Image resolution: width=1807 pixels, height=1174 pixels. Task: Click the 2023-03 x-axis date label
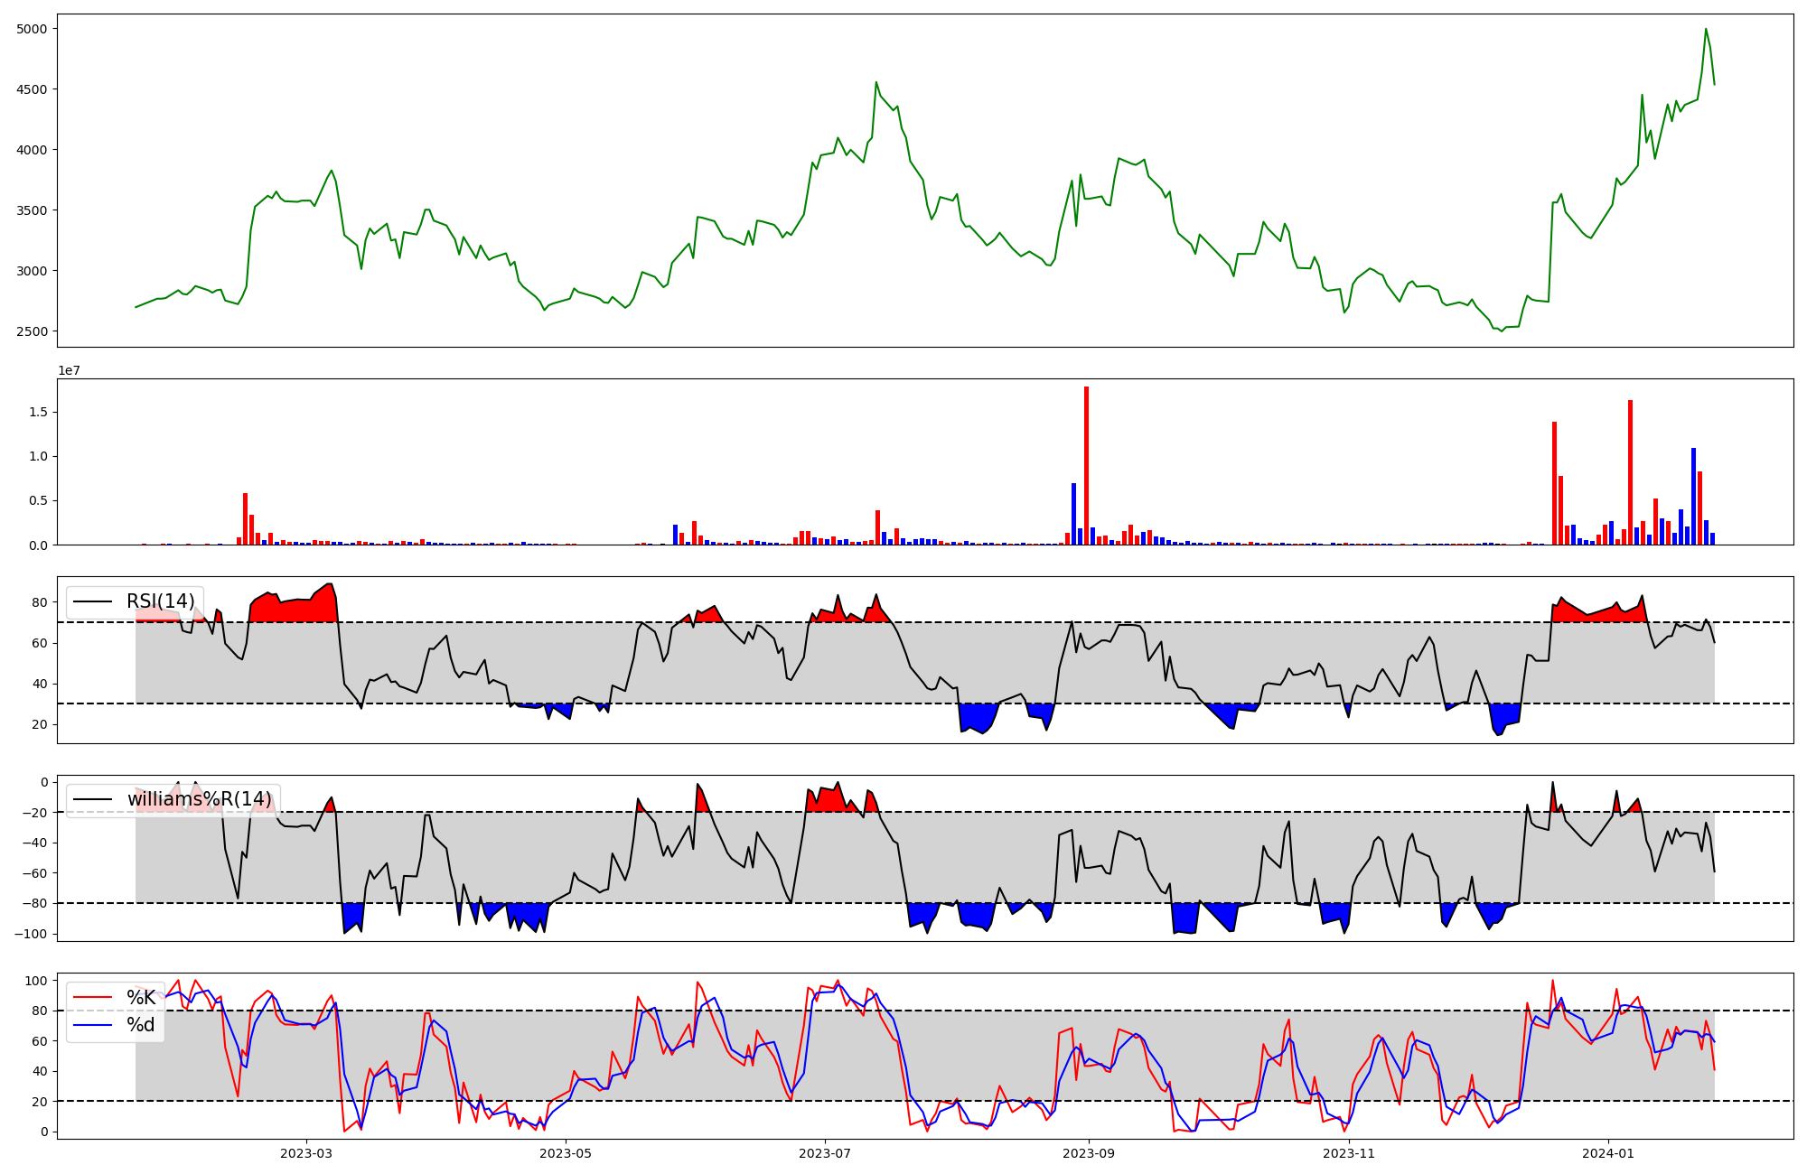point(306,1153)
